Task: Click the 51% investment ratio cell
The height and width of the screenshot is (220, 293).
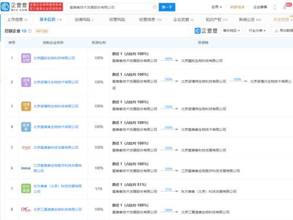Action: point(98,189)
